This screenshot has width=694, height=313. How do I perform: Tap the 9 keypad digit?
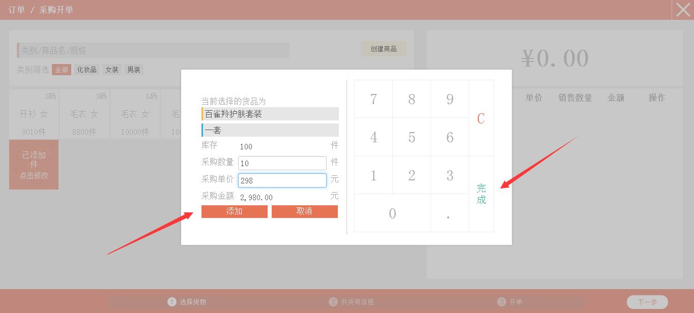click(x=449, y=99)
